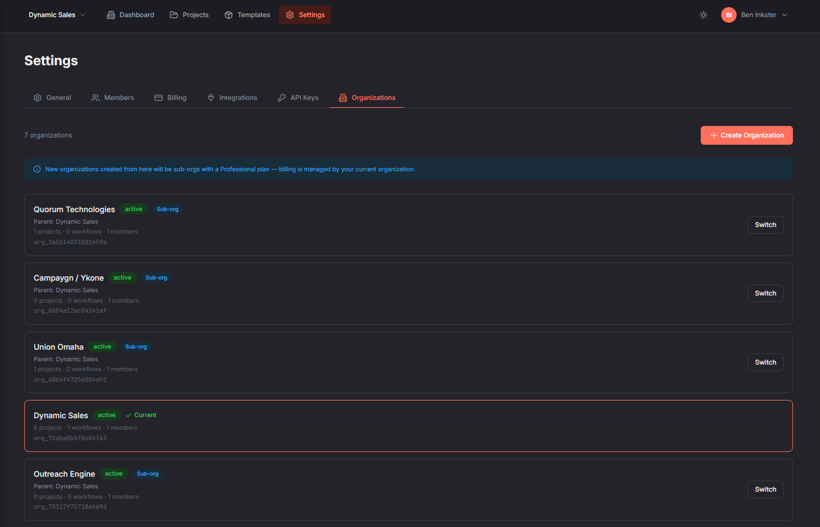Screen dimensions: 820x527
Task: Click the General tab gear icon
Action: tap(38, 98)
